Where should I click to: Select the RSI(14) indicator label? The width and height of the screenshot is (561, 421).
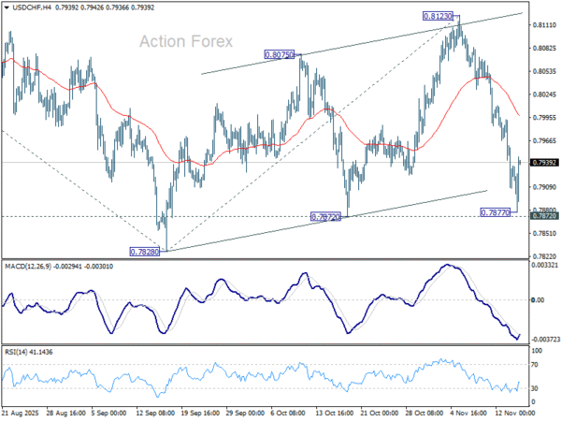point(14,349)
